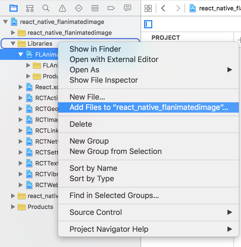The image size is (241, 247).
Task: Collapse the Libraries group disclosure triangle
Action: click(13, 44)
